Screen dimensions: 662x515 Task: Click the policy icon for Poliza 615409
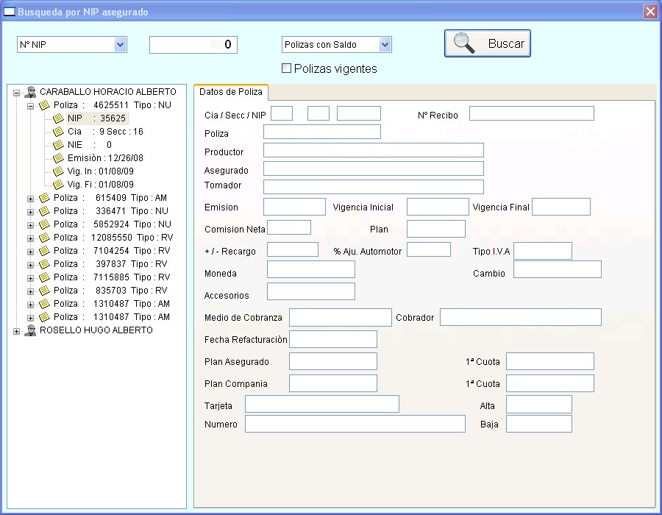pyautogui.click(x=44, y=198)
